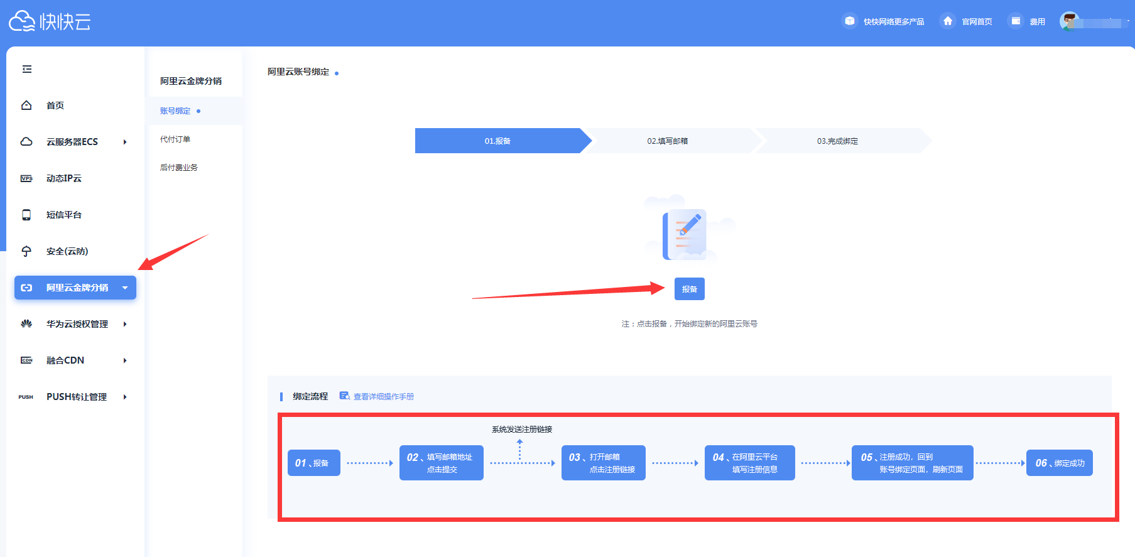Click the VPS icon for 动态IP云
Image resolution: width=1135 pixels, height=557 pixels.
point(26,178)
